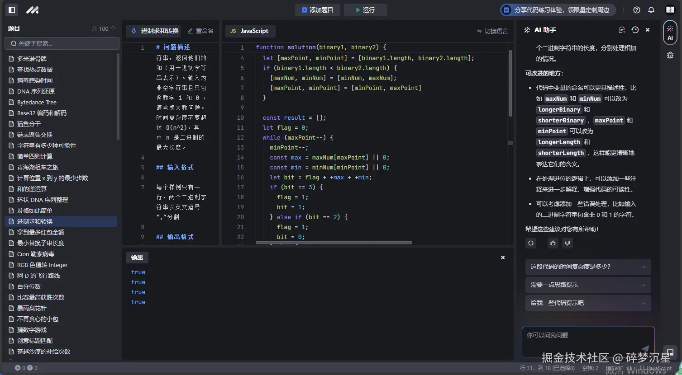Click the debug bug icon
Viewport: 682px width, 375px height.
coord(670,55)
